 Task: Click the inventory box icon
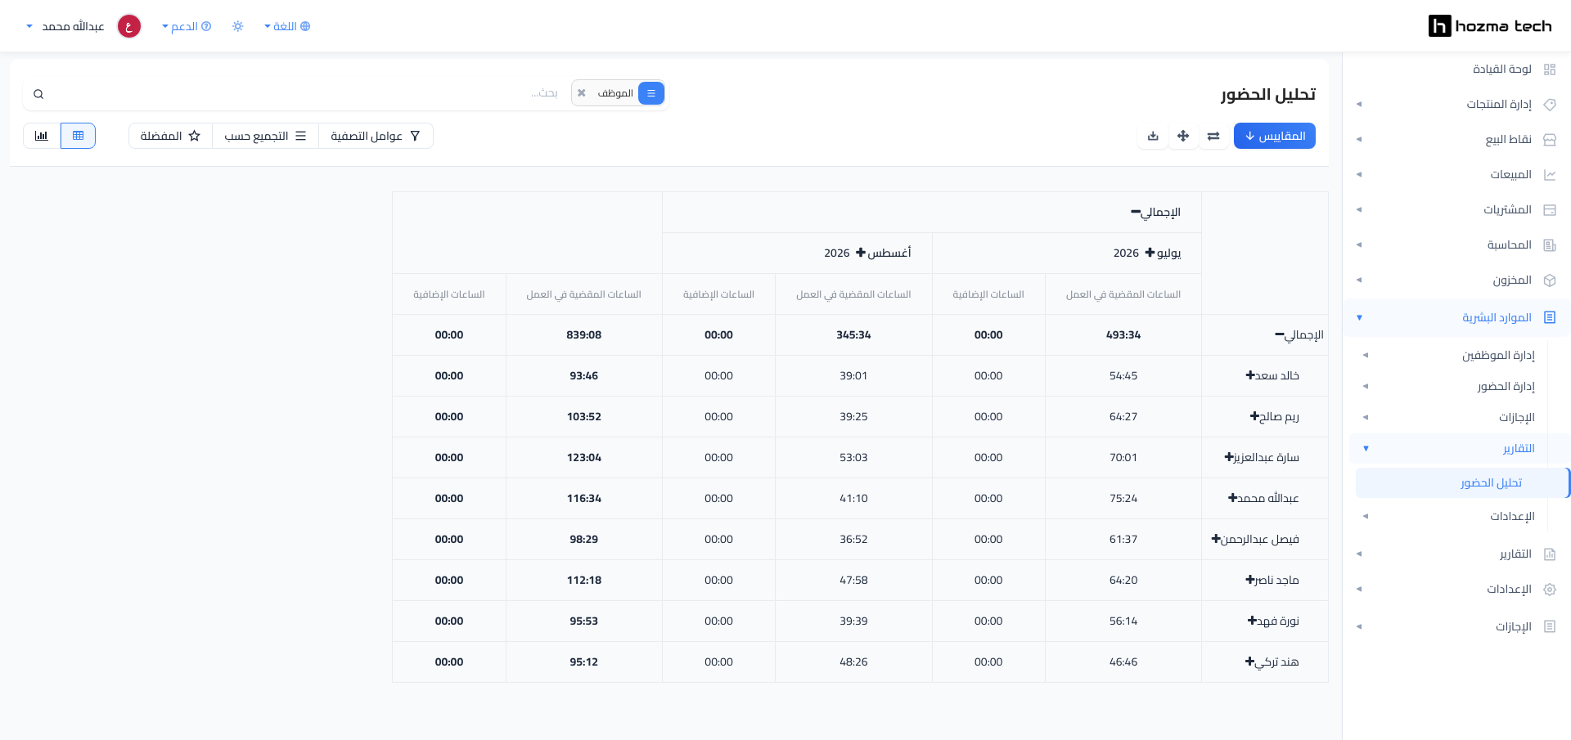1550,280
